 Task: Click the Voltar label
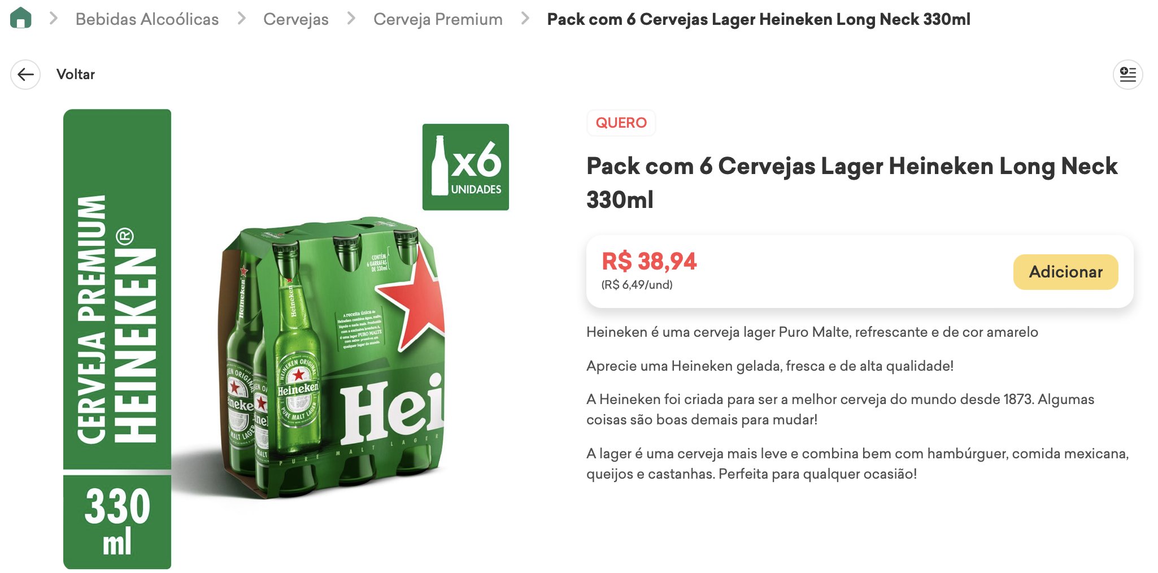(x=76, y=75)
